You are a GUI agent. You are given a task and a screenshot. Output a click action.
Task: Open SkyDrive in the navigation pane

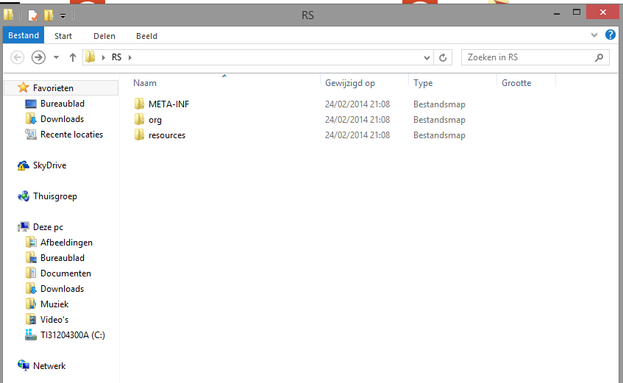49,165
